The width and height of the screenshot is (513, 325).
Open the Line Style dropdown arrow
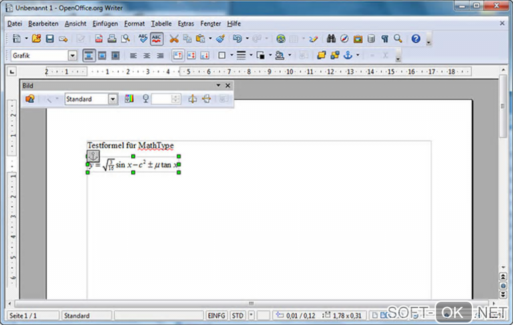(251, 55)
